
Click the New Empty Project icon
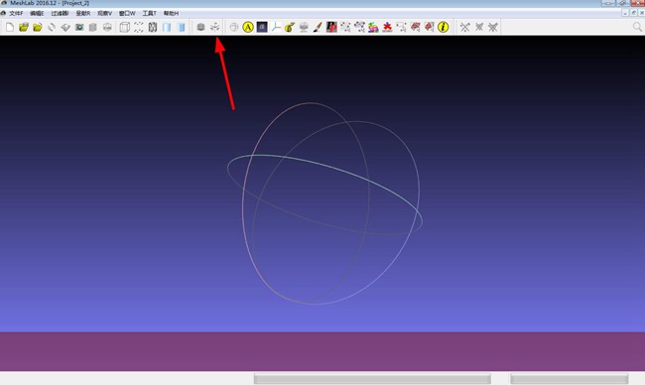click(10, 27)
